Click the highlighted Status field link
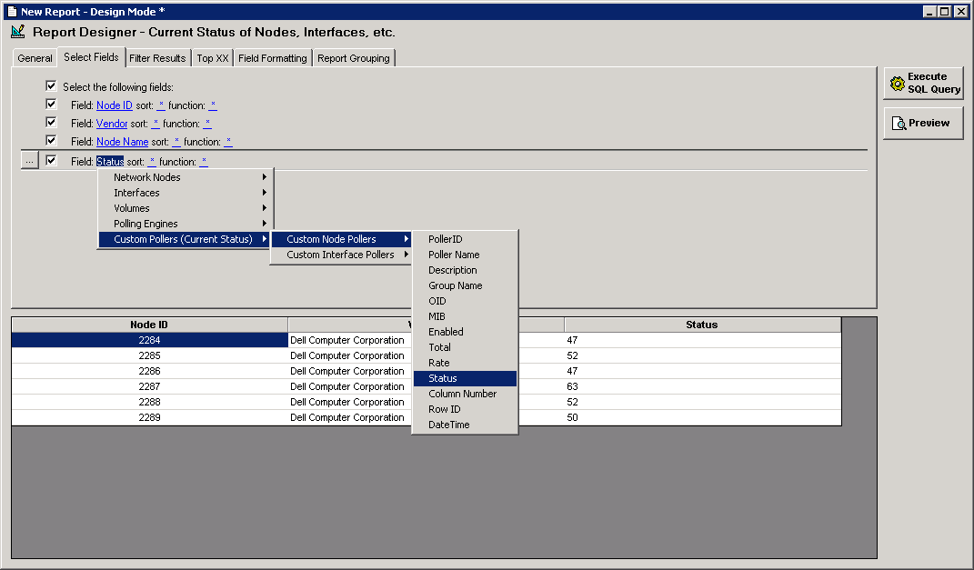The image size is (974, 570). (x=110, y=162)
